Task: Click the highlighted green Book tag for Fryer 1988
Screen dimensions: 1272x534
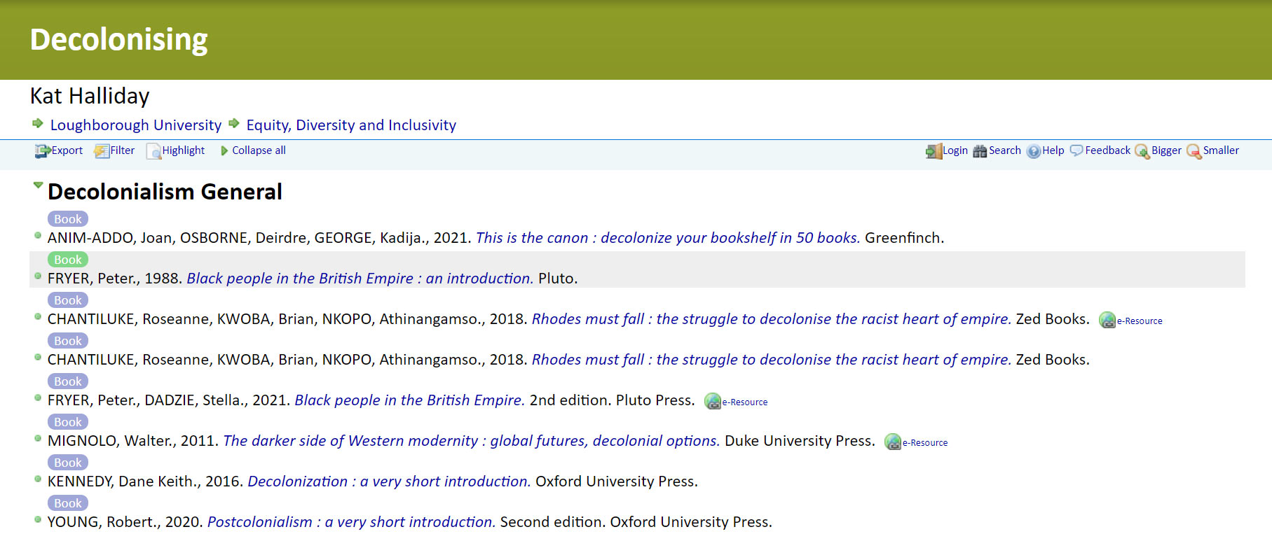Action: pyautogui.click(x=68, y=260)
